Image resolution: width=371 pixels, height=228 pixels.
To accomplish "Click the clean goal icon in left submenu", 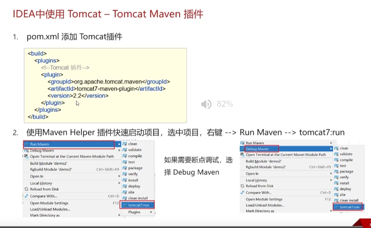I will (x=125, y=144).
